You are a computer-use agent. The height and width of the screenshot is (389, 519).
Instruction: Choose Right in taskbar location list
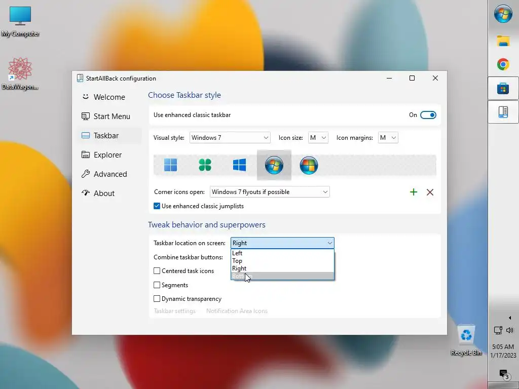282,268
